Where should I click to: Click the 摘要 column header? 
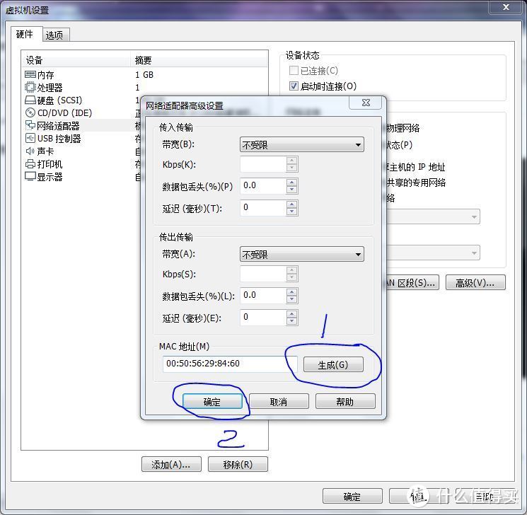click(199, 60)
